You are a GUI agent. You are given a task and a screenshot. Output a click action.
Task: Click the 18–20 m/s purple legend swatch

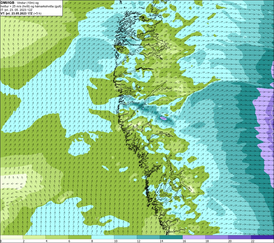tap(217, 237)
